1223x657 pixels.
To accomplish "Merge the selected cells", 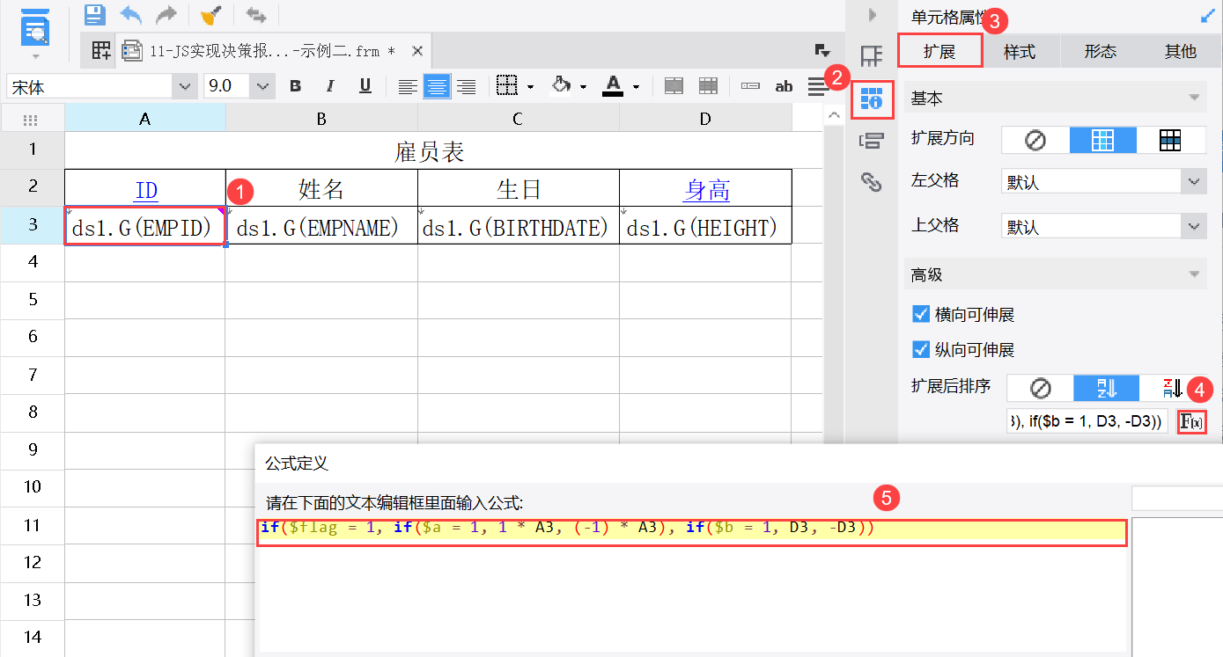I will [x=674, y=86].
